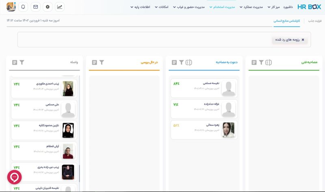Click the مصاحبه فنی column header title

309,62
